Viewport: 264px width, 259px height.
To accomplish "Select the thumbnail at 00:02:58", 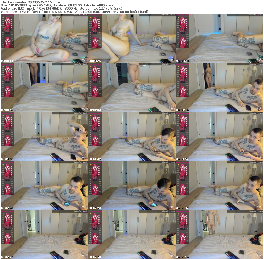I will [x=132, y=234].
